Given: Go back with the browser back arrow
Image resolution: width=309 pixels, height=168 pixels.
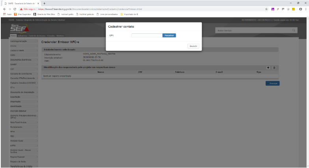Looking at the screenshot, I should (x=4, y=9).
